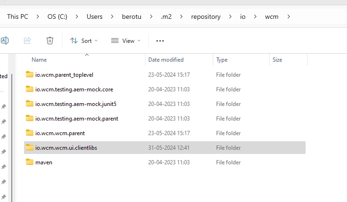Select io.wcm.testing.aem-mock.core folder name

pos(74,89)
